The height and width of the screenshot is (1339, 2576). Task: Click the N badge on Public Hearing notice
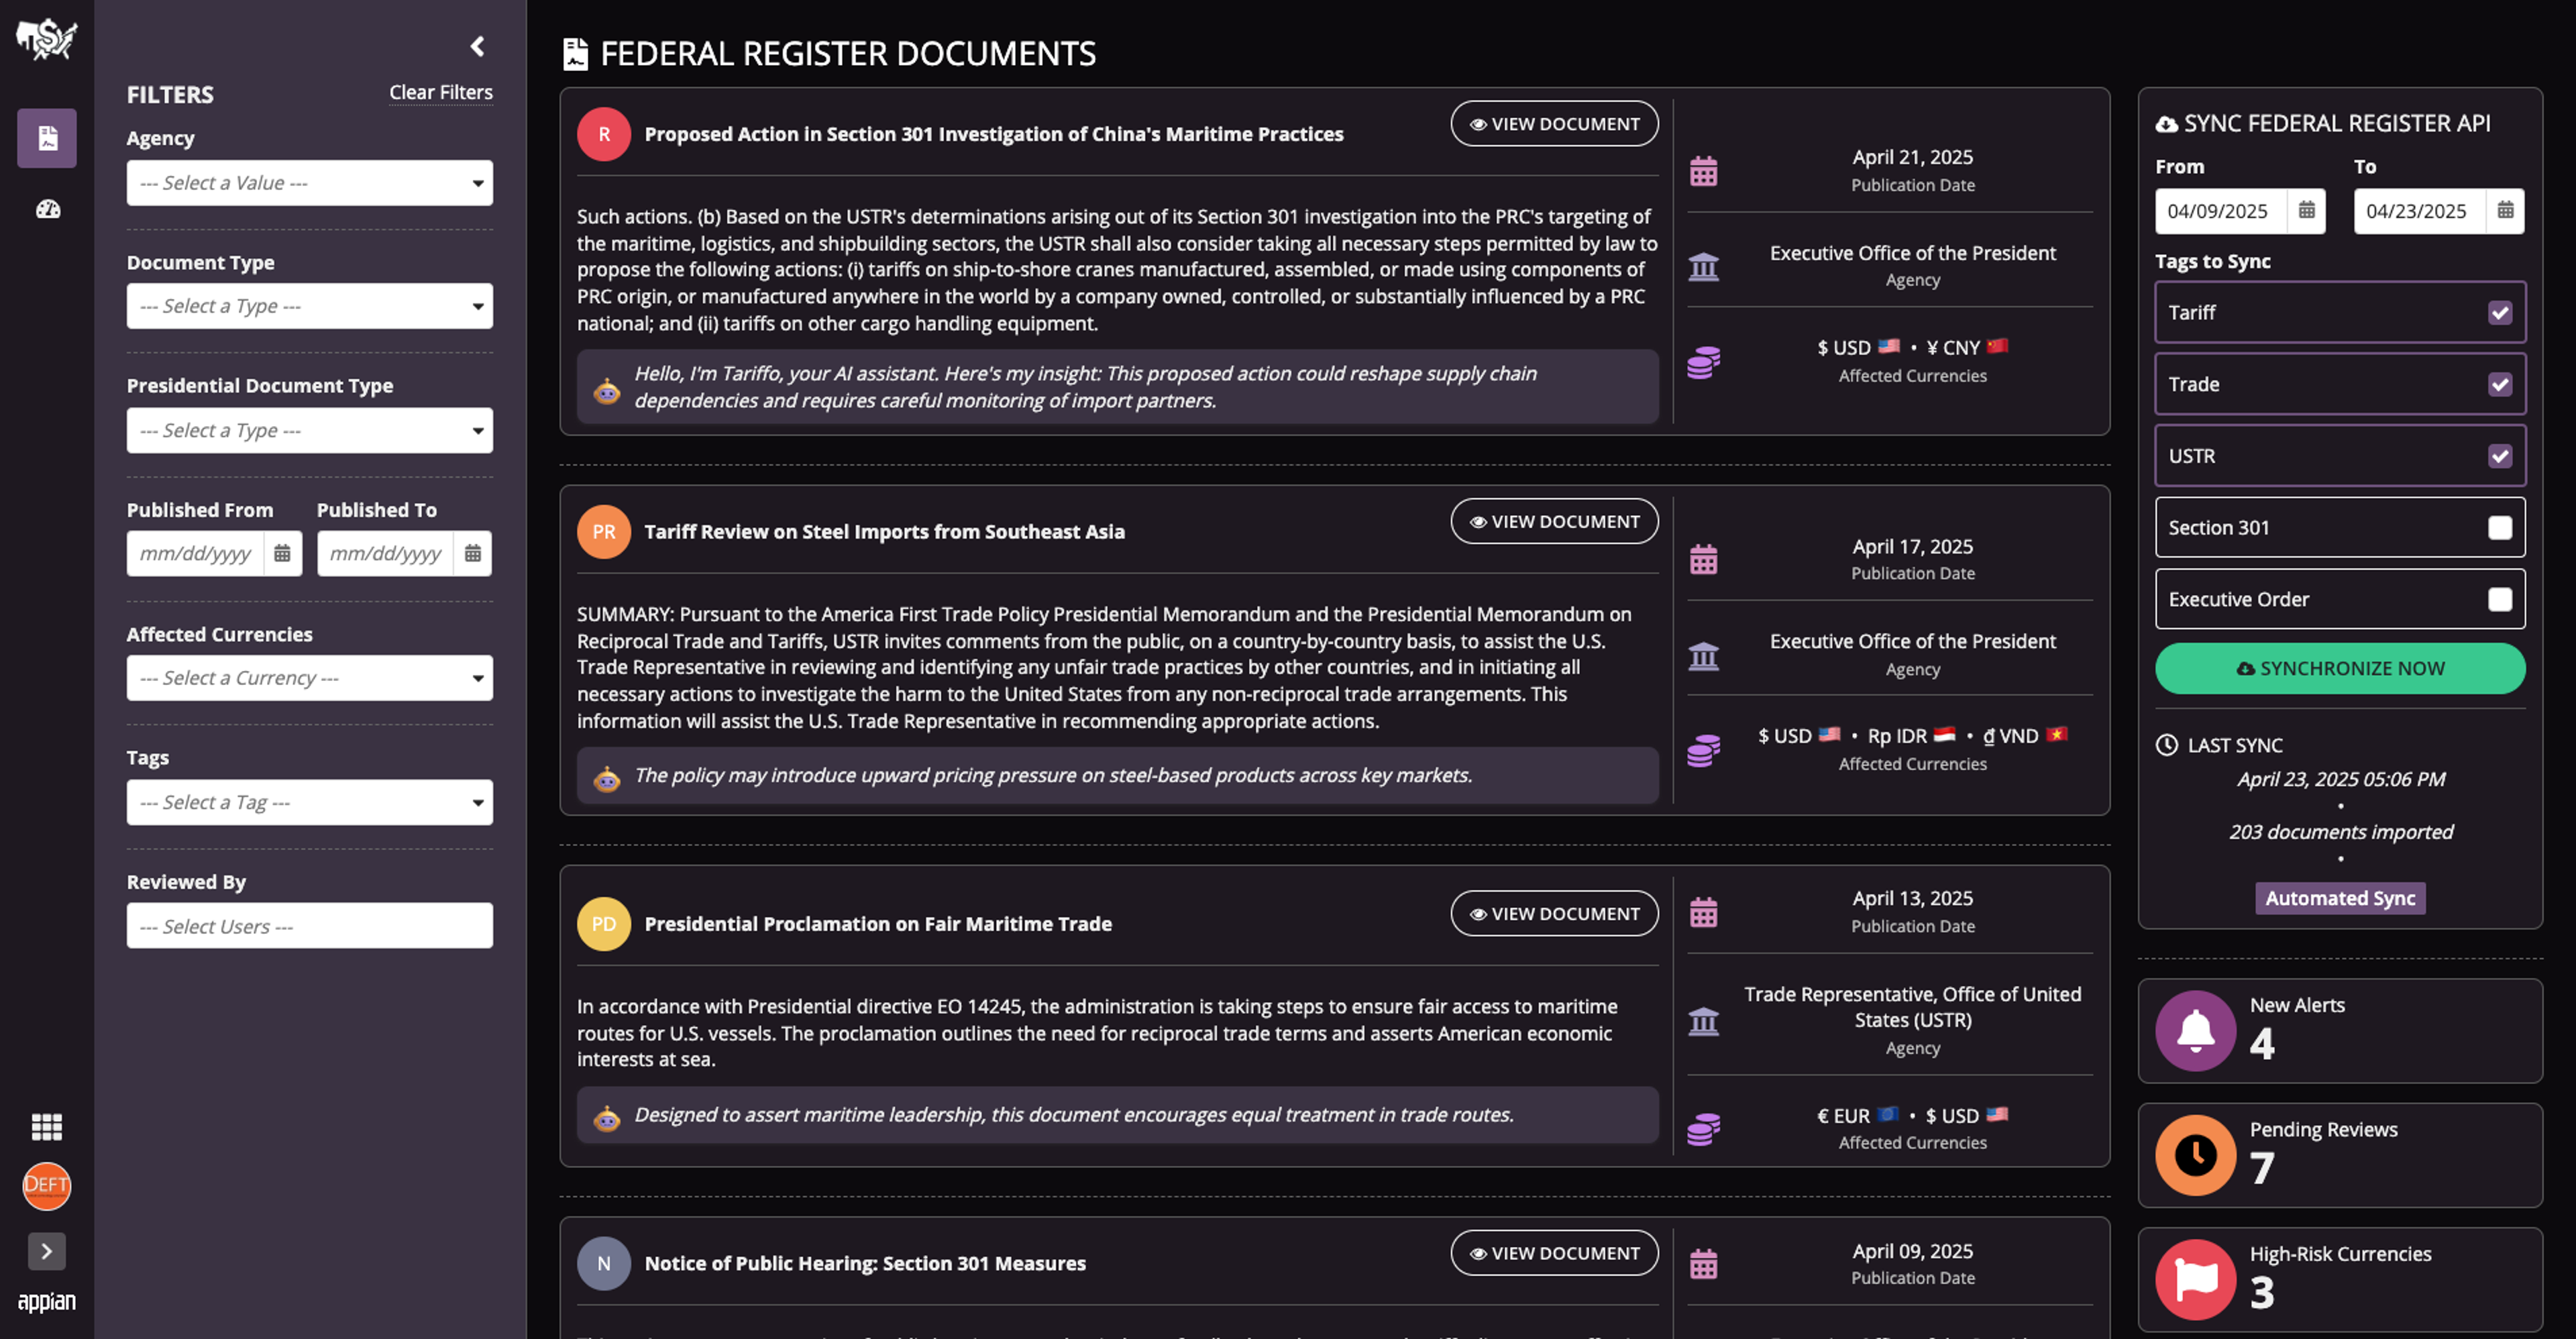point(604,1263)
